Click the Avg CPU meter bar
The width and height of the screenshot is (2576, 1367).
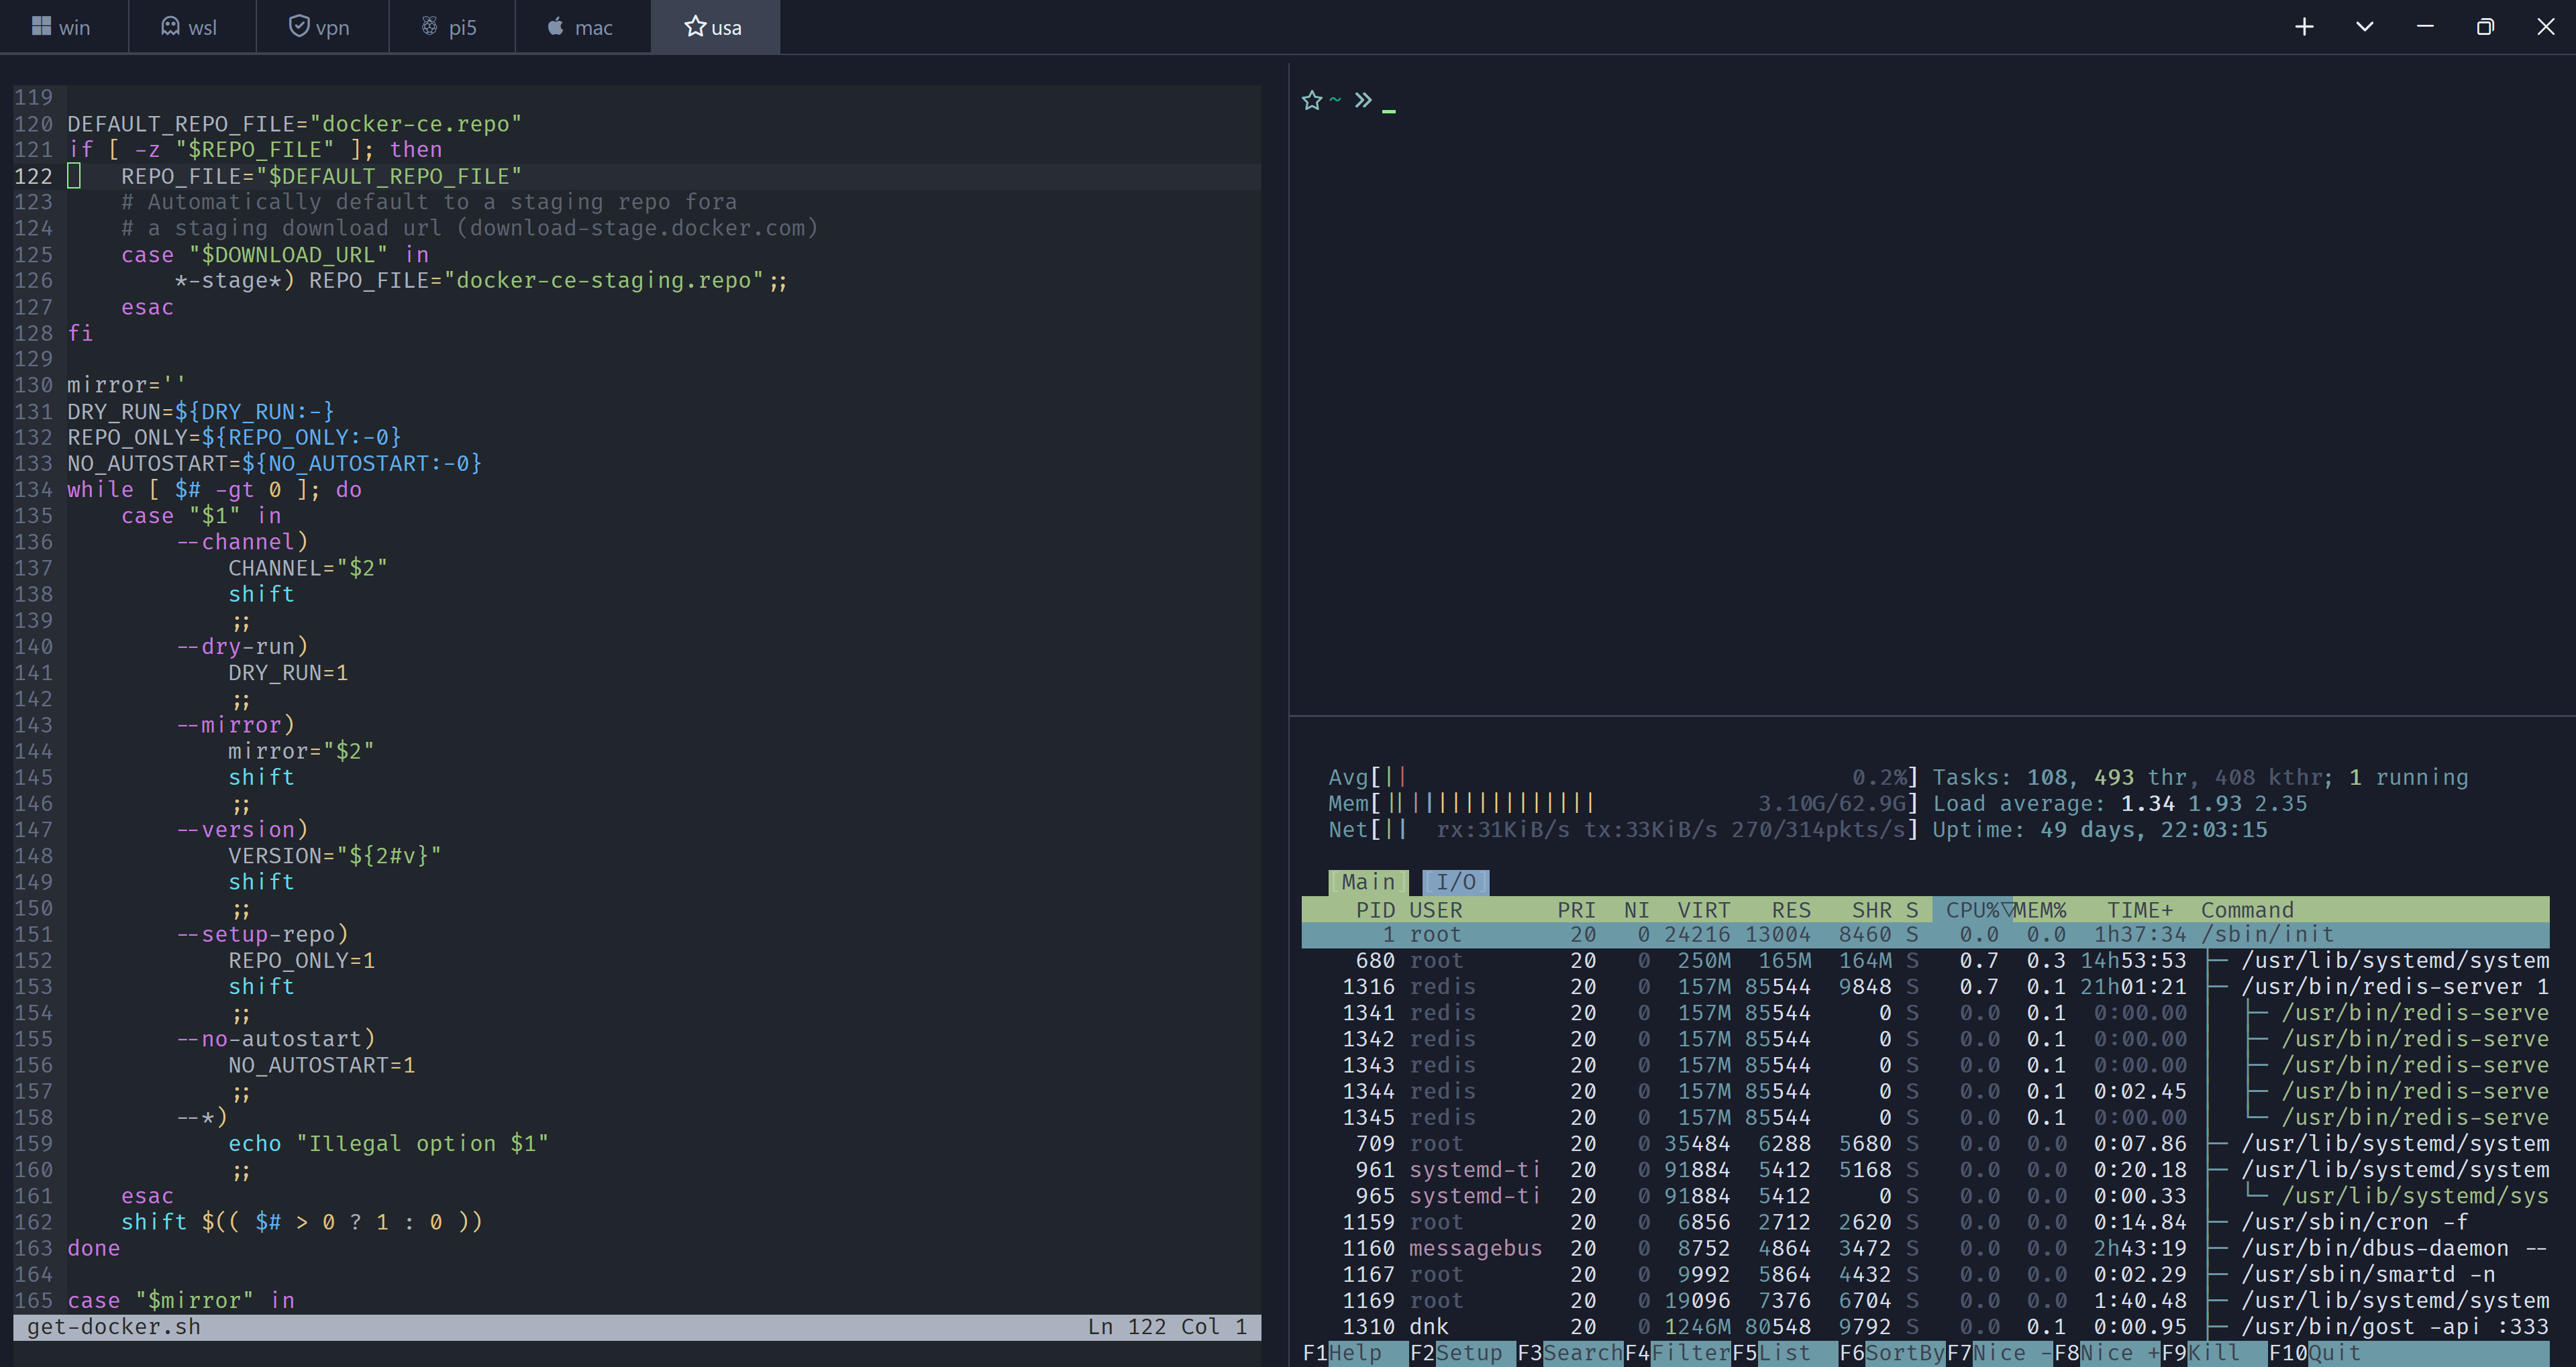click(1623, 777)
